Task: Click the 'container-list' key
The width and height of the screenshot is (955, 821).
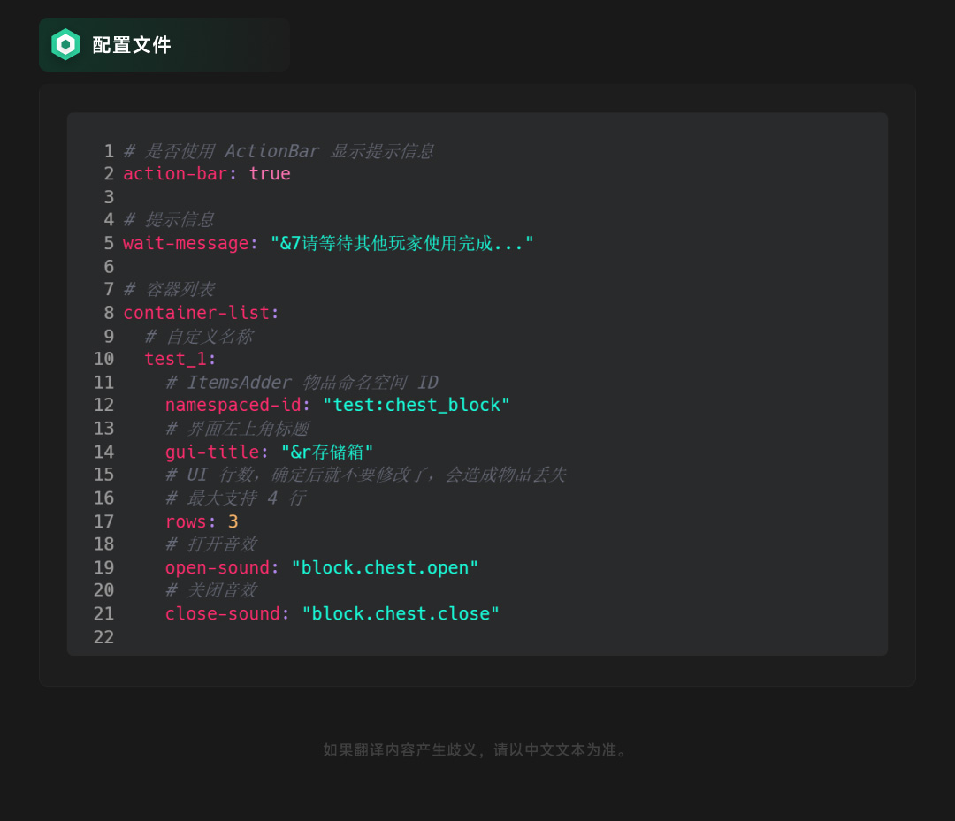Action: [x=196, y=313]
